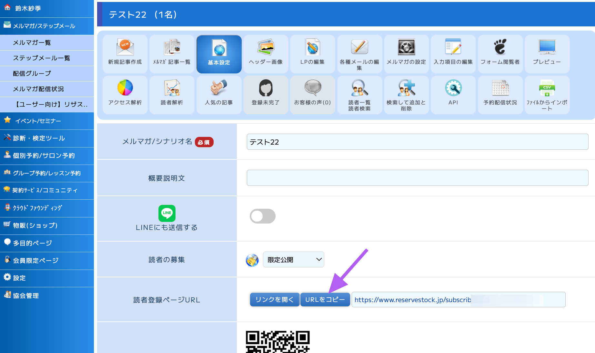
Task: Click the リンクを開く button
Action: (275, 300)
